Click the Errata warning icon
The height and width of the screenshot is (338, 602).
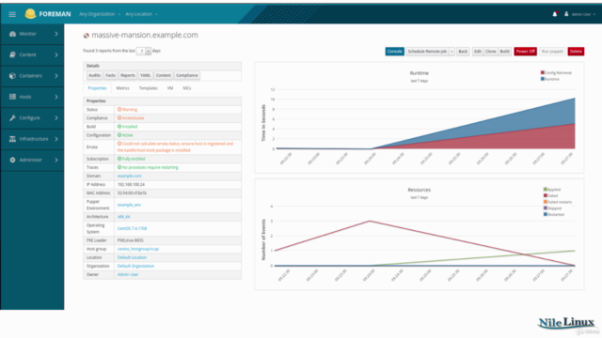[119, 144]
